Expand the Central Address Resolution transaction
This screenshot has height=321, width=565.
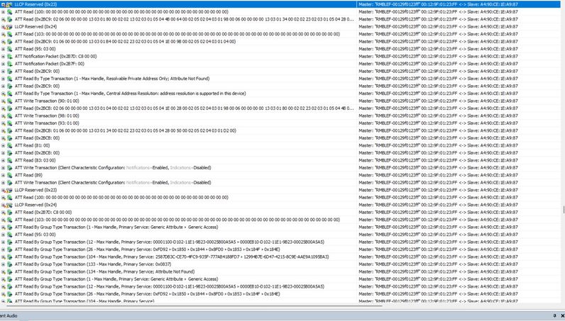click(3, 94)
